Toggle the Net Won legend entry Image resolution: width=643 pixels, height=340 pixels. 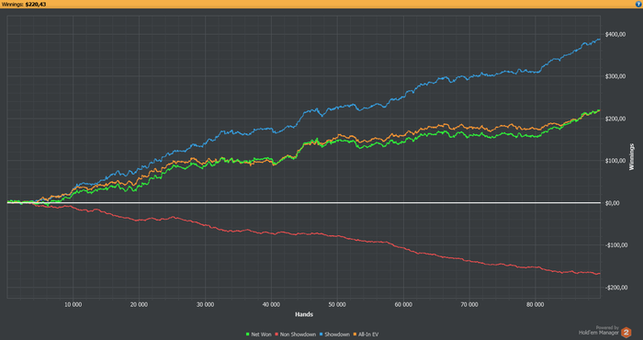(259, 334)
